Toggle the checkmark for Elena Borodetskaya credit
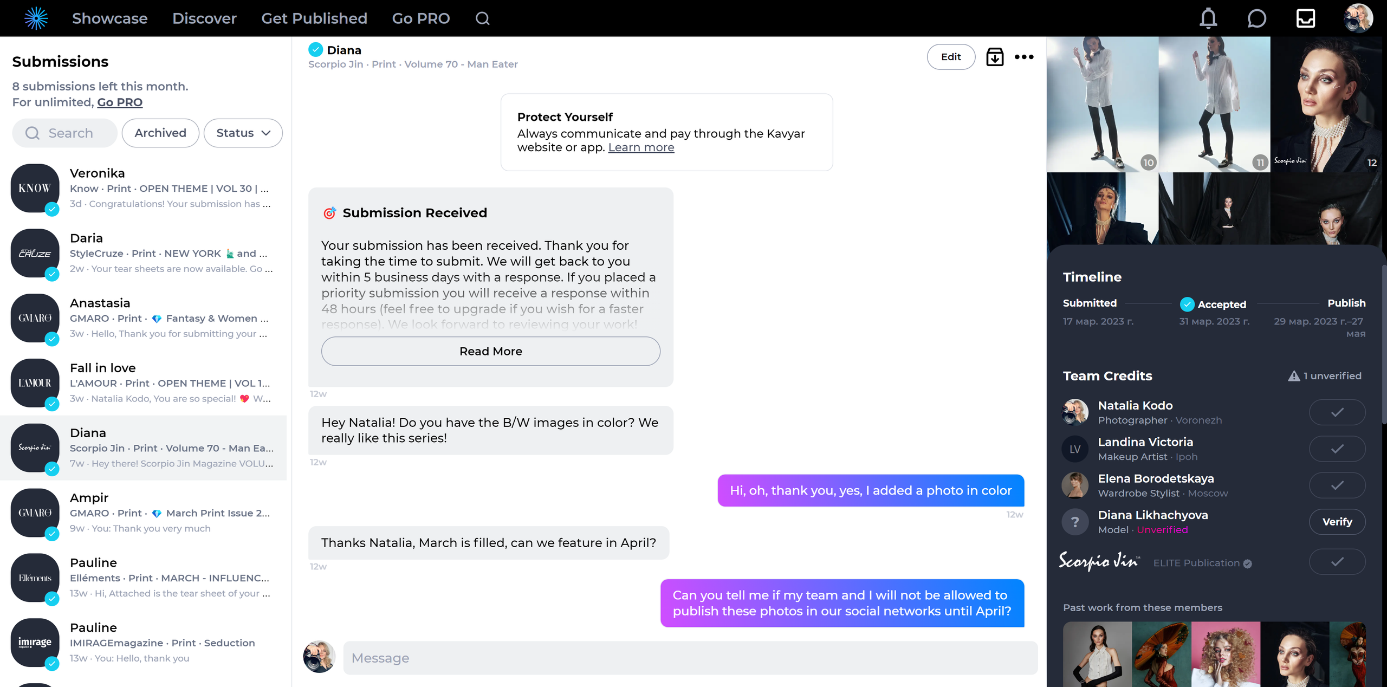This screenshot has height=687, width=1387. (1337, 485)
